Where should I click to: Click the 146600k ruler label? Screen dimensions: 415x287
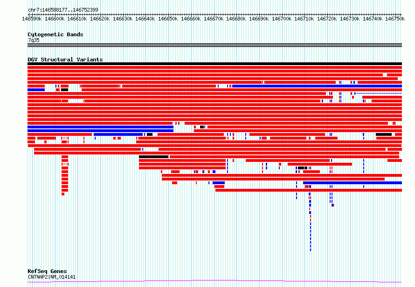point(55,19)
